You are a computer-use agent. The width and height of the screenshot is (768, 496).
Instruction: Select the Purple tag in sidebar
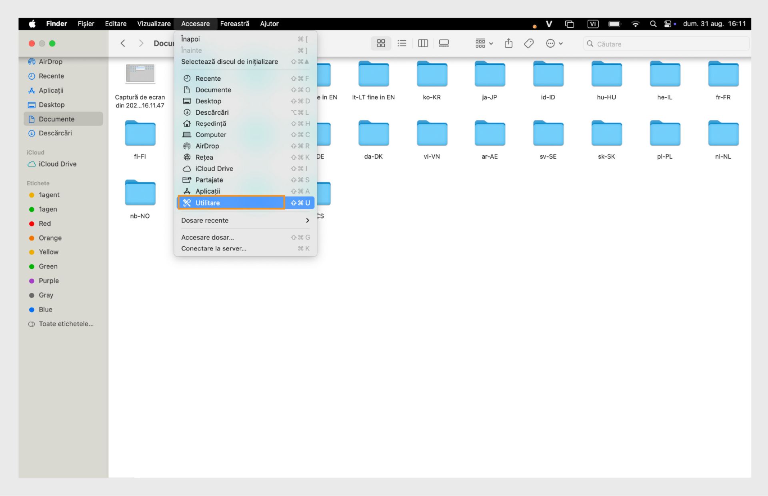[48, 281]
